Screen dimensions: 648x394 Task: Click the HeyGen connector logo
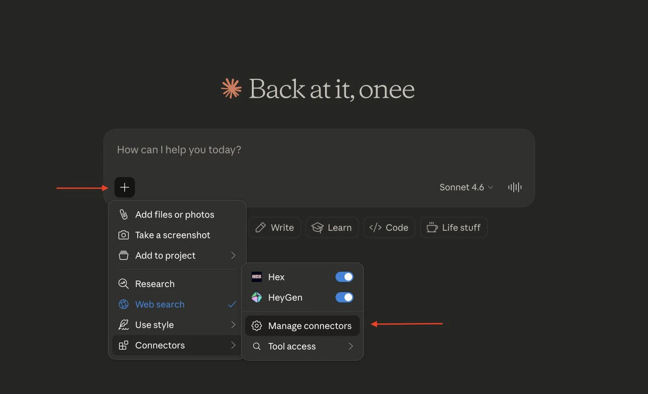coord(257,297)
